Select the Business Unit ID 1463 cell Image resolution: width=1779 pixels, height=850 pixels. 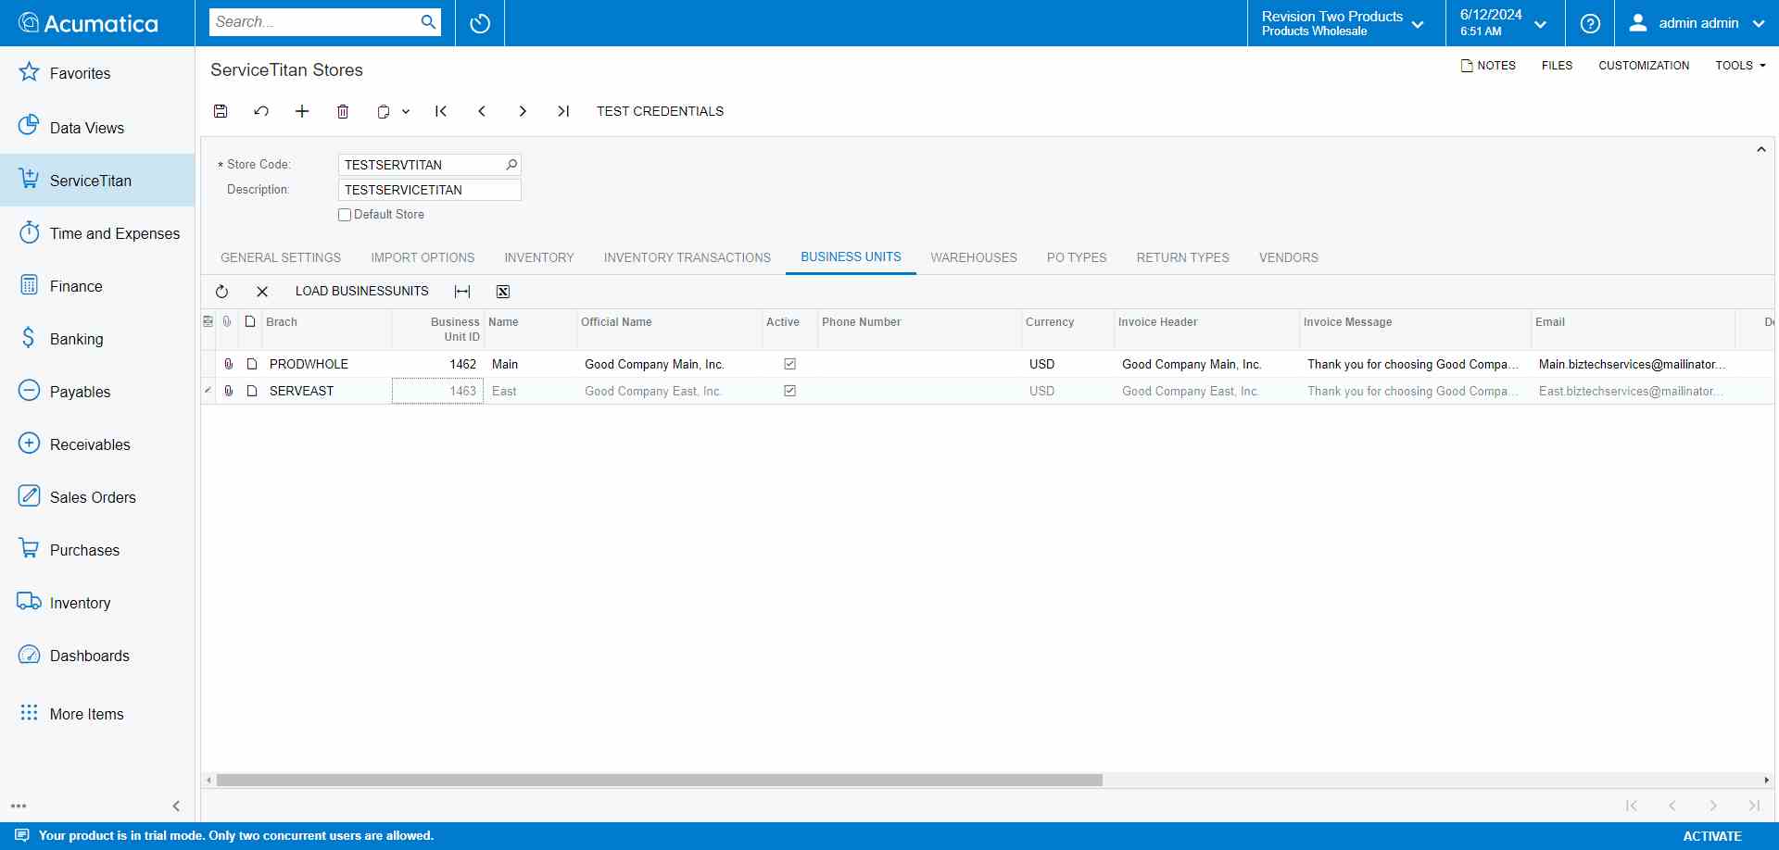[x=437, y=391]
